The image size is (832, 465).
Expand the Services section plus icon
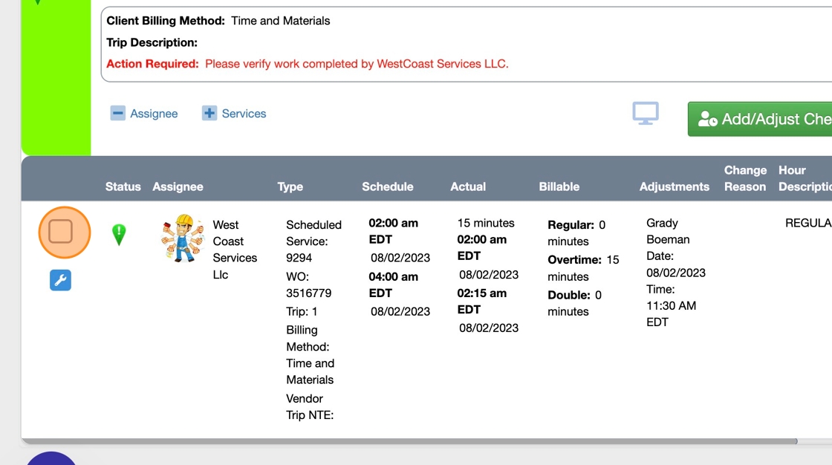[x=209, y=114]
